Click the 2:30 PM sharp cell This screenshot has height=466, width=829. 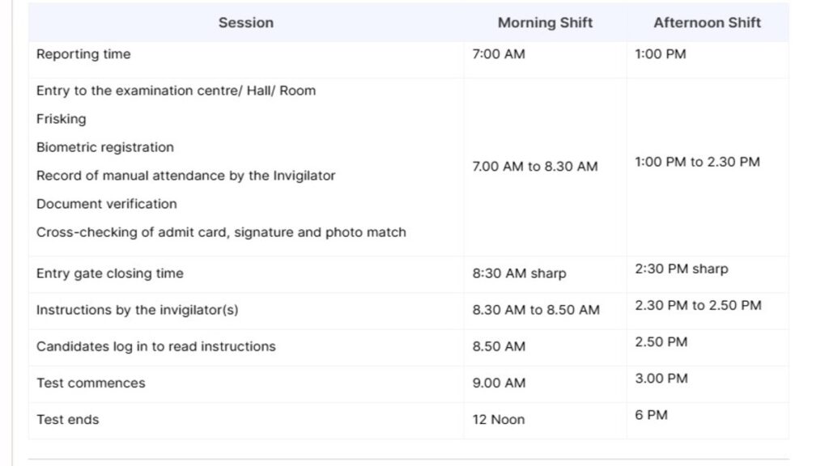coord(682,269)
